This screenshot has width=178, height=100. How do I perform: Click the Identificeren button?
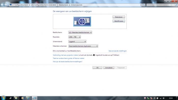tap(119, 21)
